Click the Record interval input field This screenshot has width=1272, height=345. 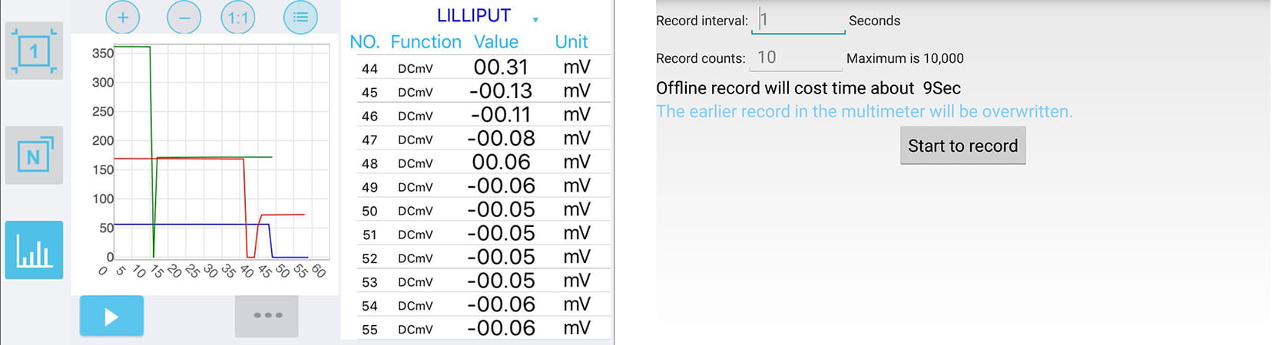point(798,20)
